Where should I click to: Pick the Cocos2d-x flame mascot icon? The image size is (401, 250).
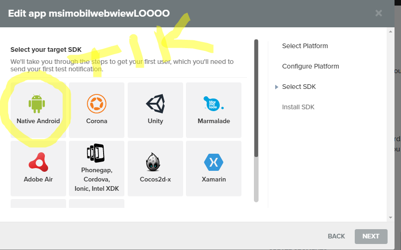(x=153, y=162)
